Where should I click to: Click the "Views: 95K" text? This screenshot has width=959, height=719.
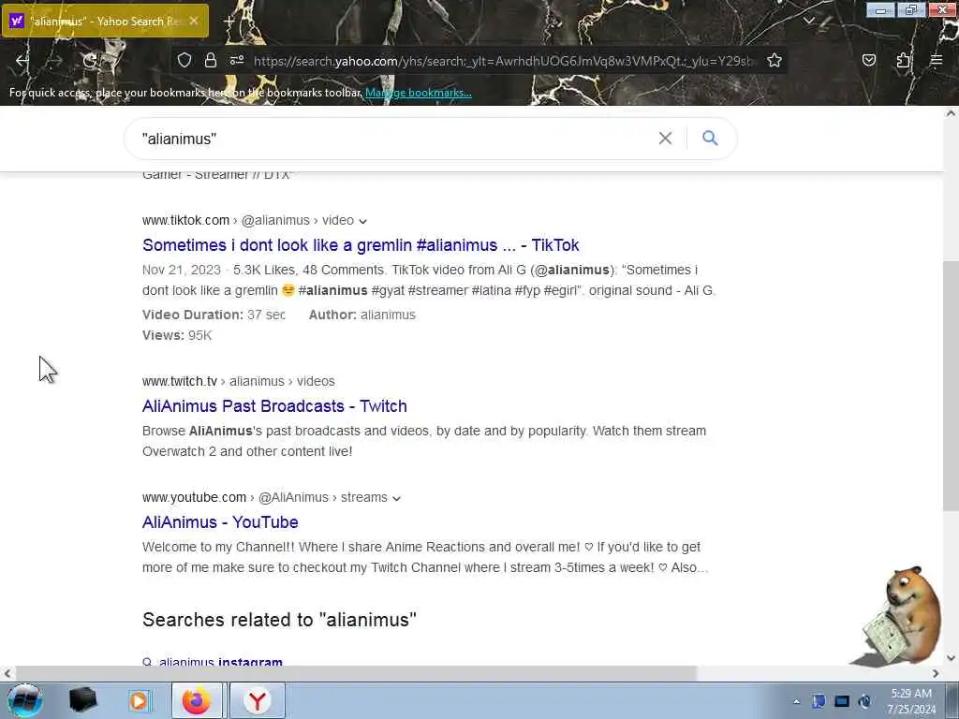(177, 336)
